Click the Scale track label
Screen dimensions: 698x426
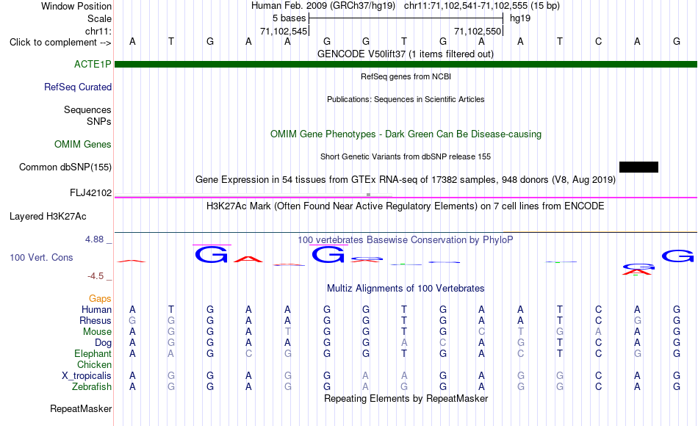point(99,18)
